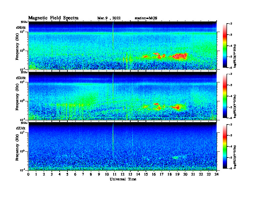
Task: Click the dZ/dt panel label
Action: coord(21,128)
